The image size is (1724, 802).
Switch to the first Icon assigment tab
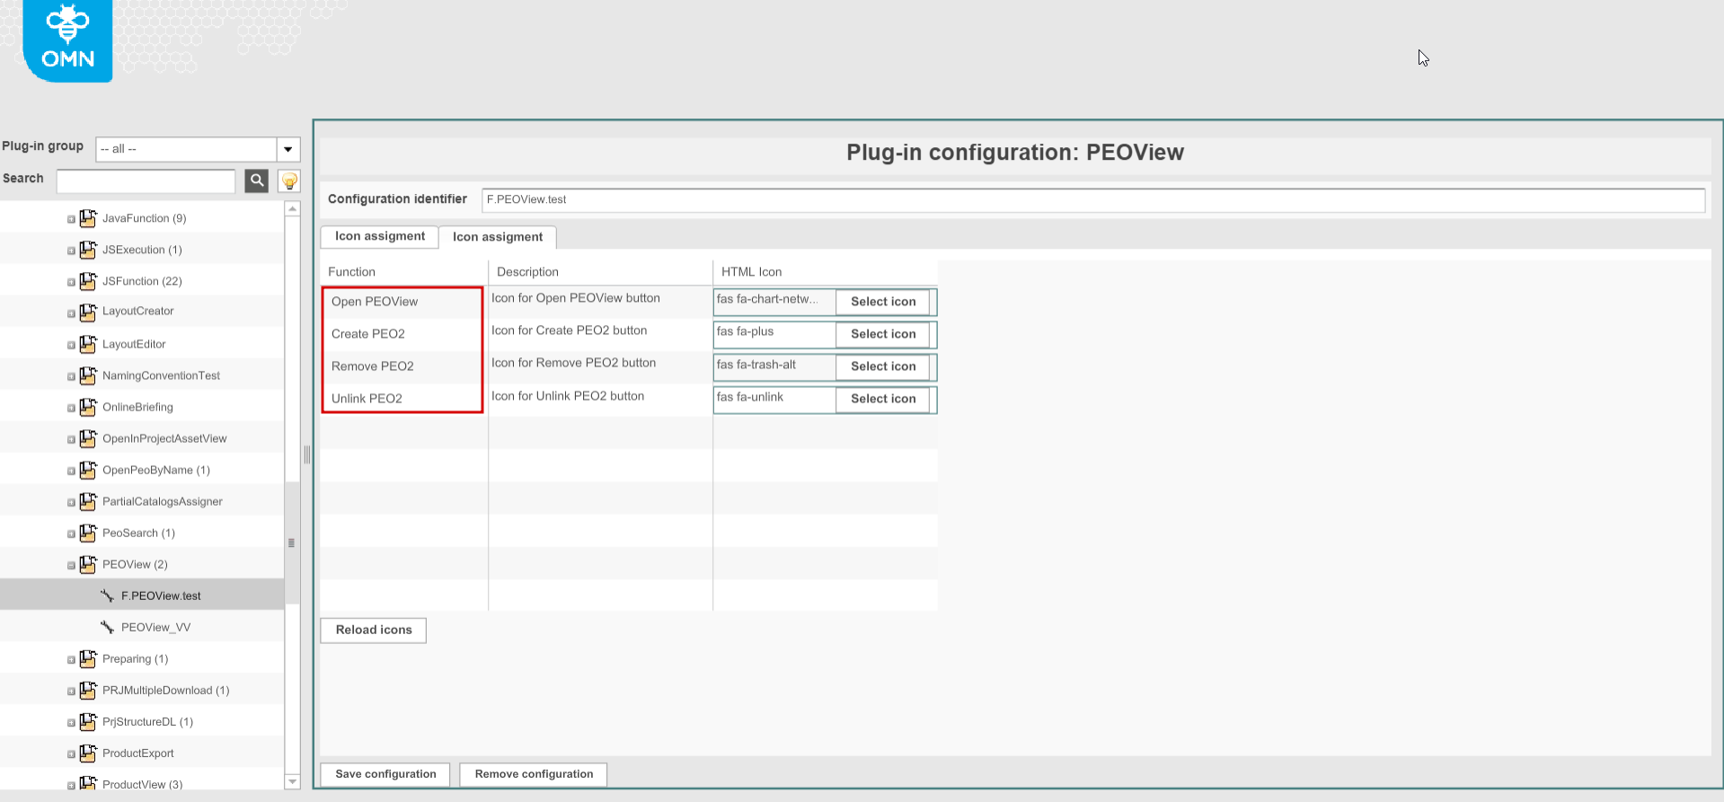coord(379,236)
